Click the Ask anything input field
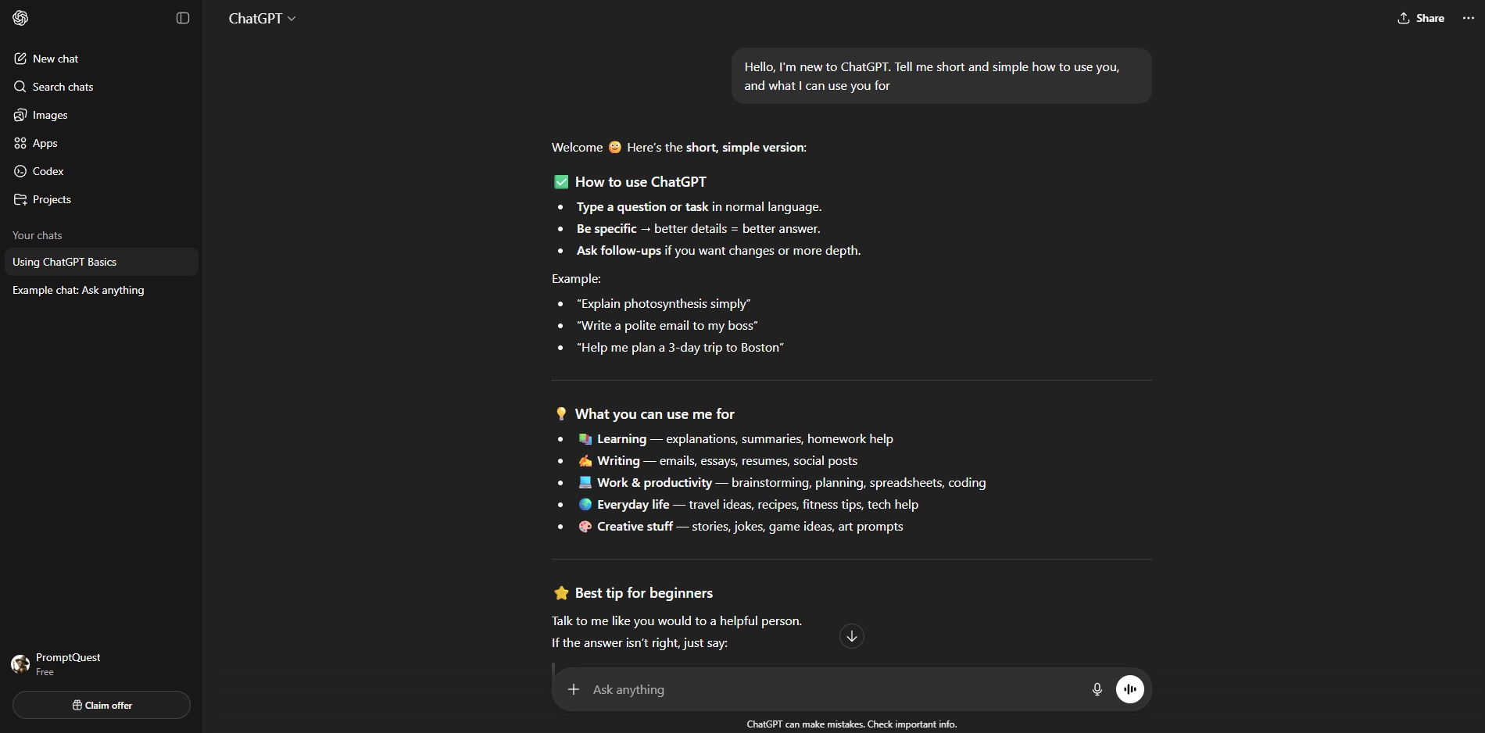The width and height of the screenshot is (1485, 733). tap(828, 689)
